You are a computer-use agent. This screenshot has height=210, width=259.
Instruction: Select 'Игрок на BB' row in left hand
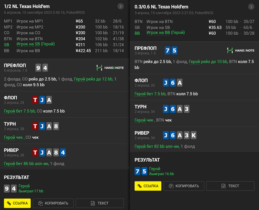click(64, 51)
